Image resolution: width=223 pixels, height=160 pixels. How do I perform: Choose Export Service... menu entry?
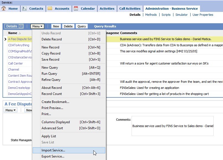[69, 156]
